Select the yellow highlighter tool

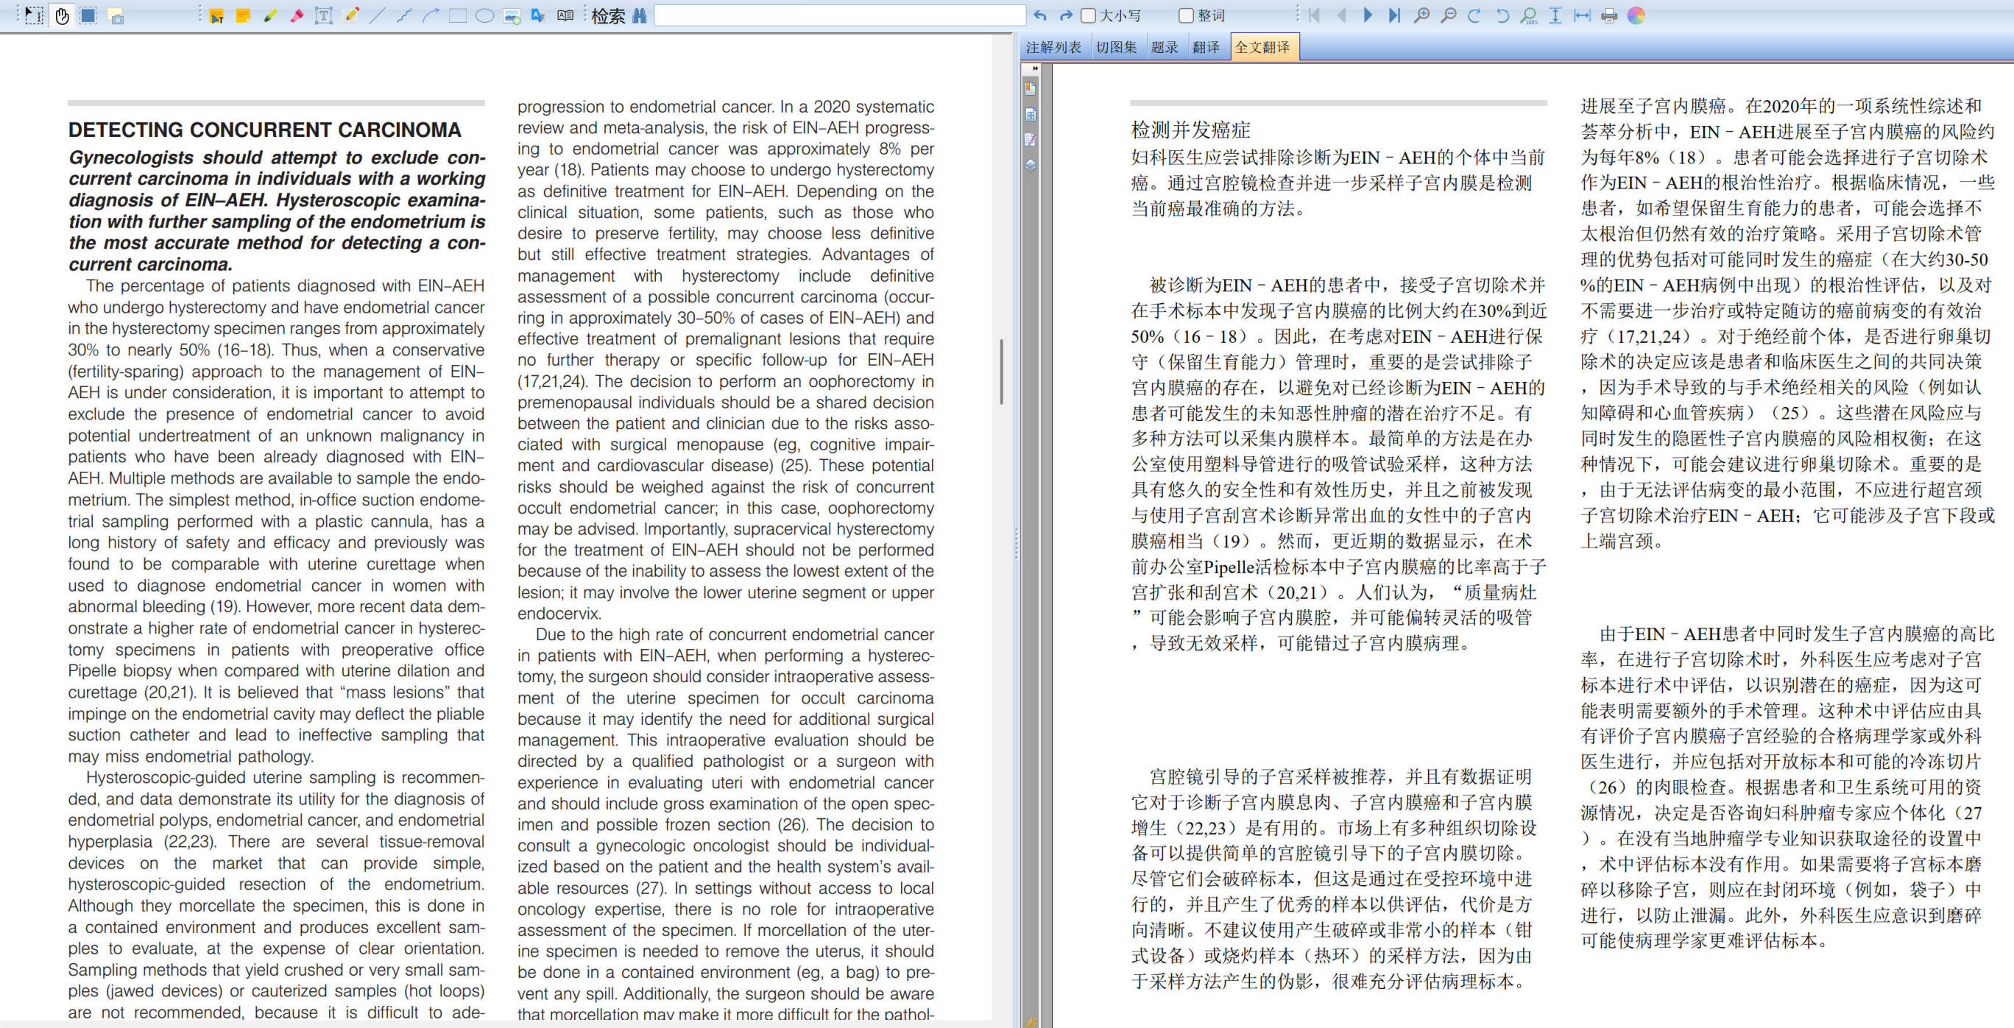[269, 15]
